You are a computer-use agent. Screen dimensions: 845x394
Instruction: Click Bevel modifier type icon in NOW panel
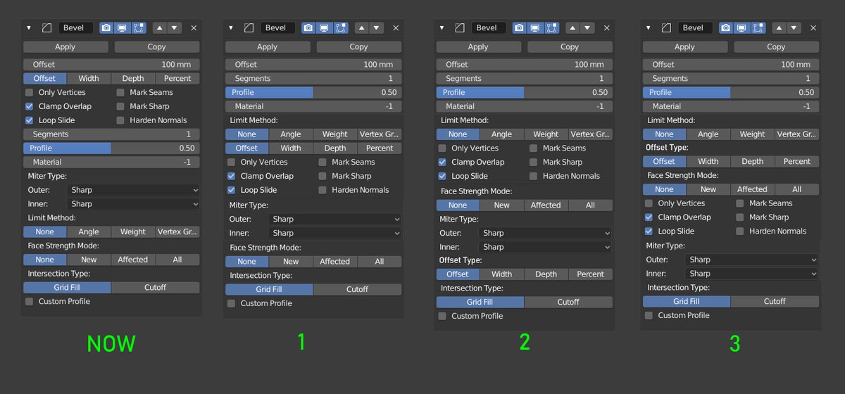pos(47,28)
